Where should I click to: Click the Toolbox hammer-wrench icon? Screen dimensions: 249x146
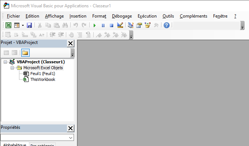(x=156, y=25)
